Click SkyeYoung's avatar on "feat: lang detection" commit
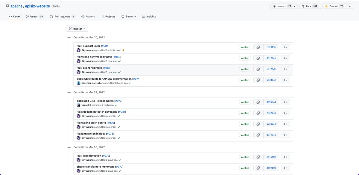 (78, 160)
